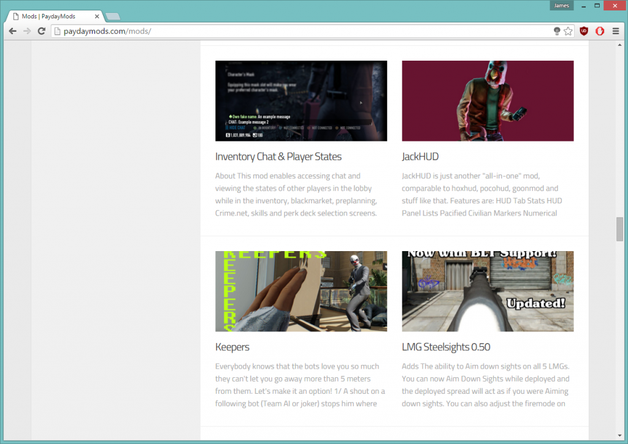
Task: Open the uBlock Origin extension shield
Action: pos(584,31)
